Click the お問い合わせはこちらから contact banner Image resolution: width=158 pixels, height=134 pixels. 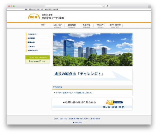point(92,104)
